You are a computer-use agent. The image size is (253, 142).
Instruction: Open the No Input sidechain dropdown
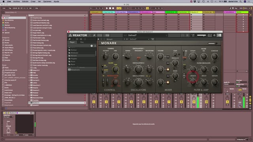click(x=9, y=117)
